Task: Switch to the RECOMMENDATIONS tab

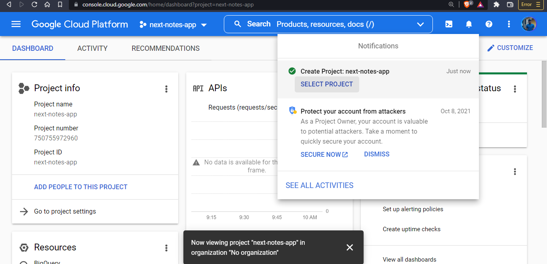Action: [166, 48]
